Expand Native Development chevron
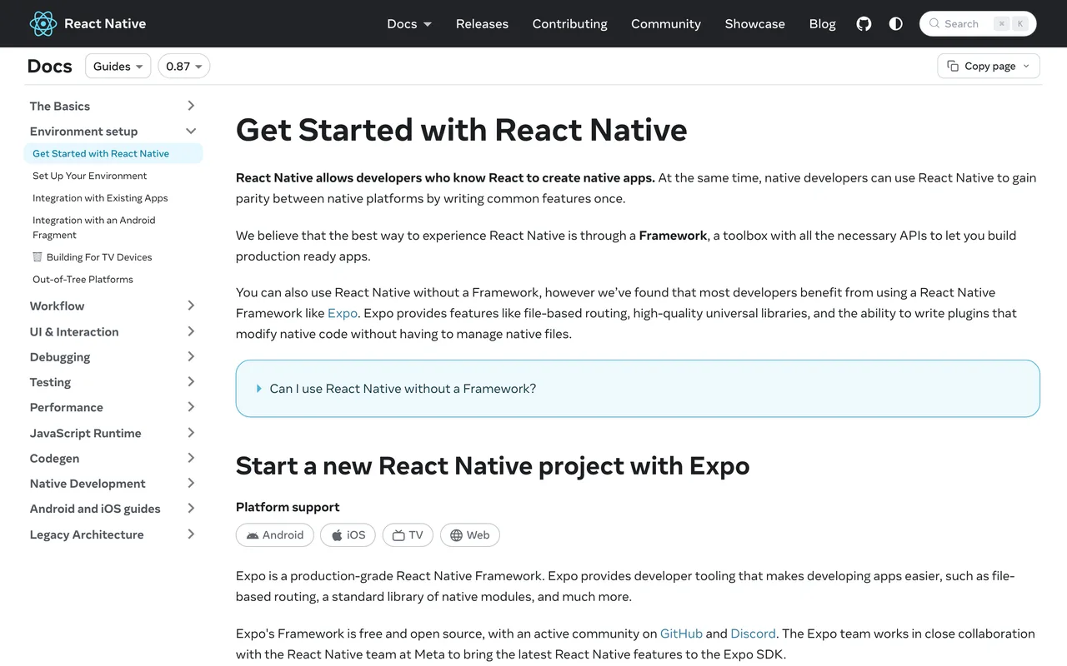The height and width of the screenshot is (666, 1067). point(191,484)
